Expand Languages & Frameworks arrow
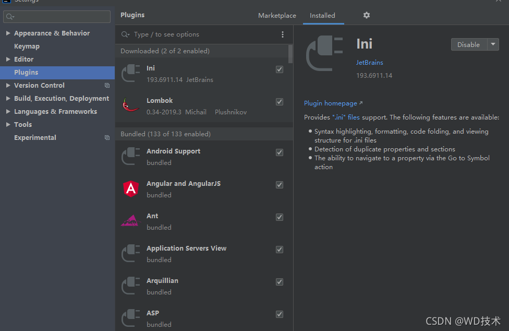This screenshot has height=331, width=509. 8,111
